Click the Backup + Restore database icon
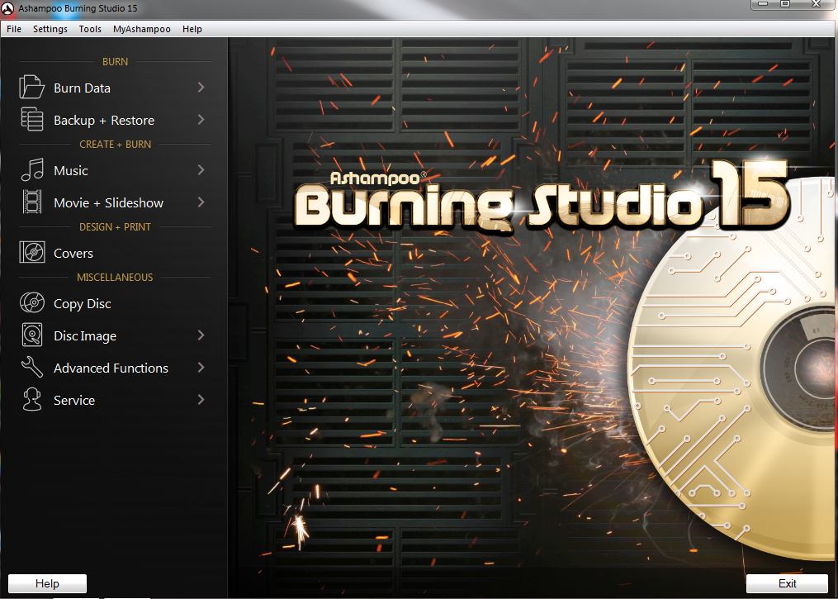Viewport: 838px width, 599px height. 32,119
